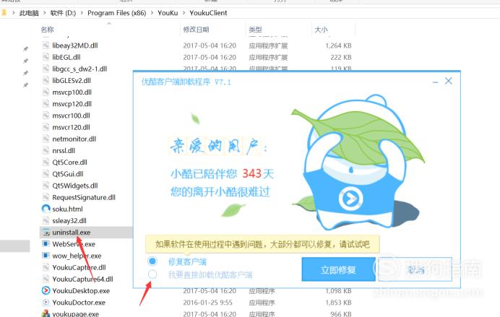
Task: Select Qt5Widgets.dll file icon
Action: pyautogui.click(x=46, y=186)
